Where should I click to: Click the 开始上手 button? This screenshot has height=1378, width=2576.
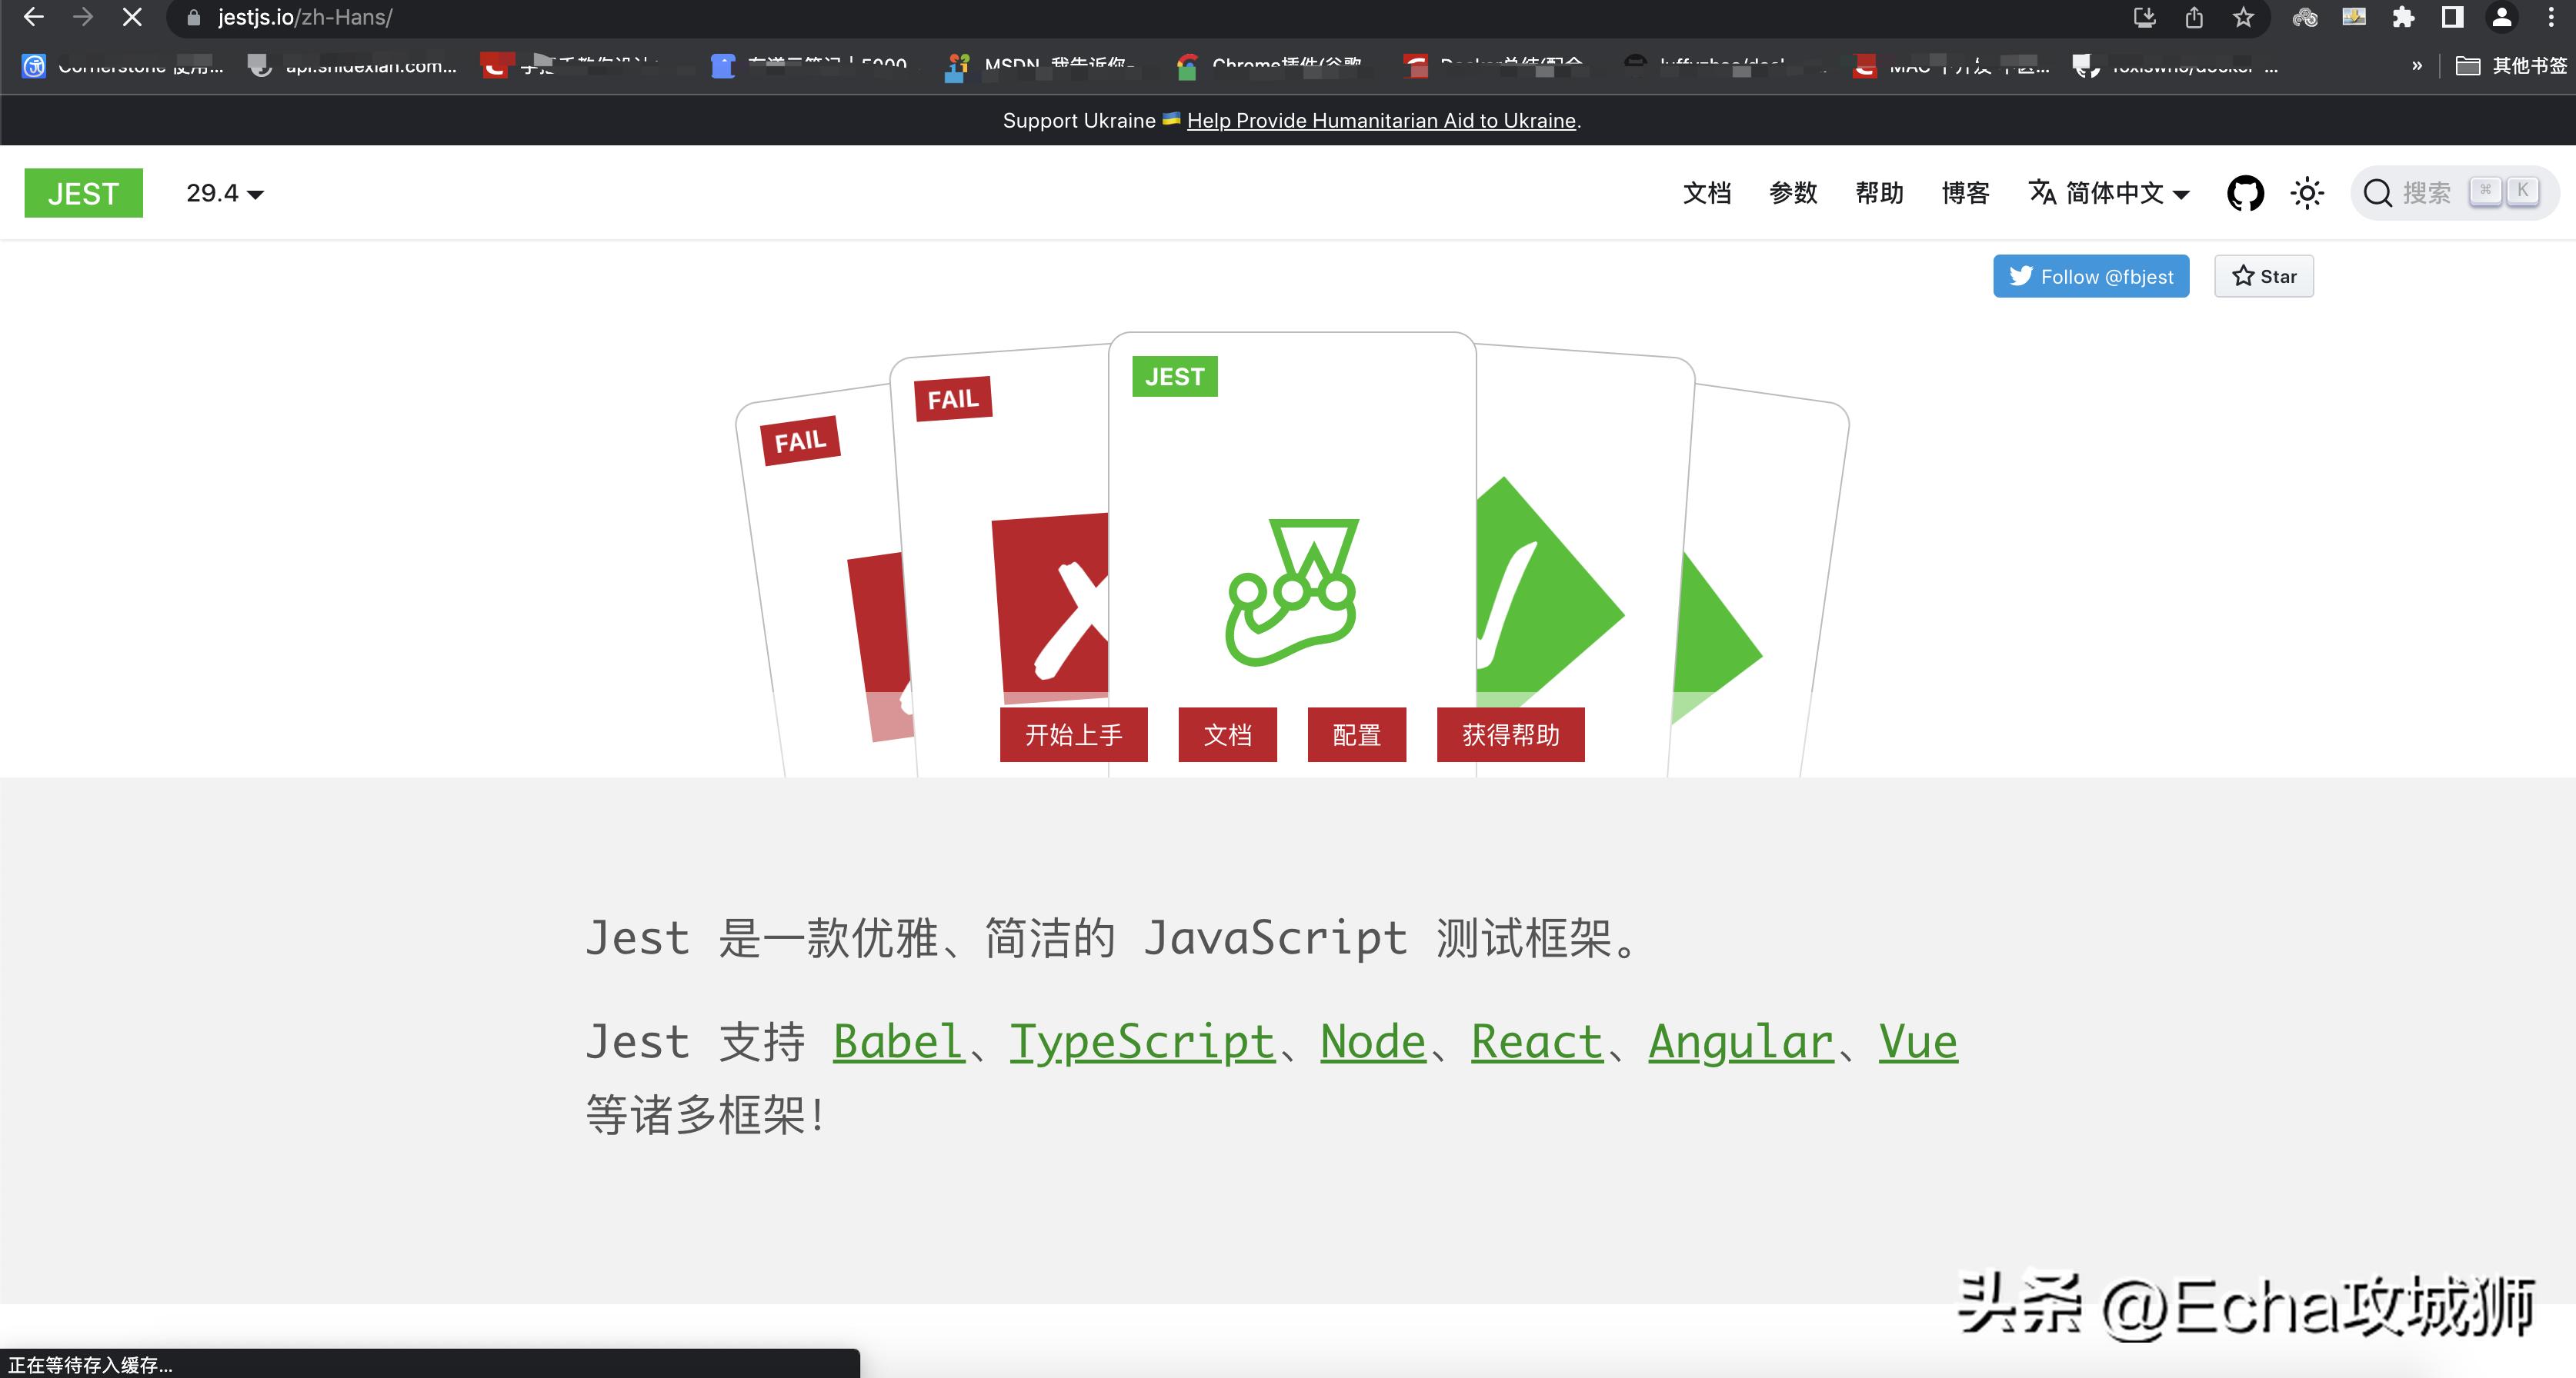point(1073,734)
